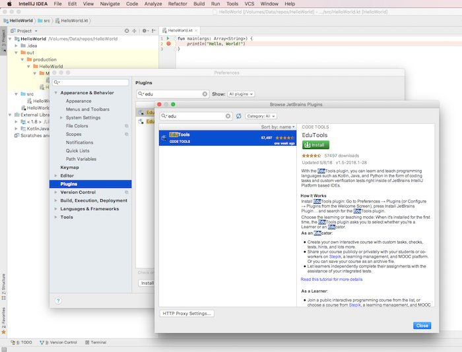Click the scroll from source icon in Project panel
This screenshot has width=462, height=352.
click(x=127, y=30)
